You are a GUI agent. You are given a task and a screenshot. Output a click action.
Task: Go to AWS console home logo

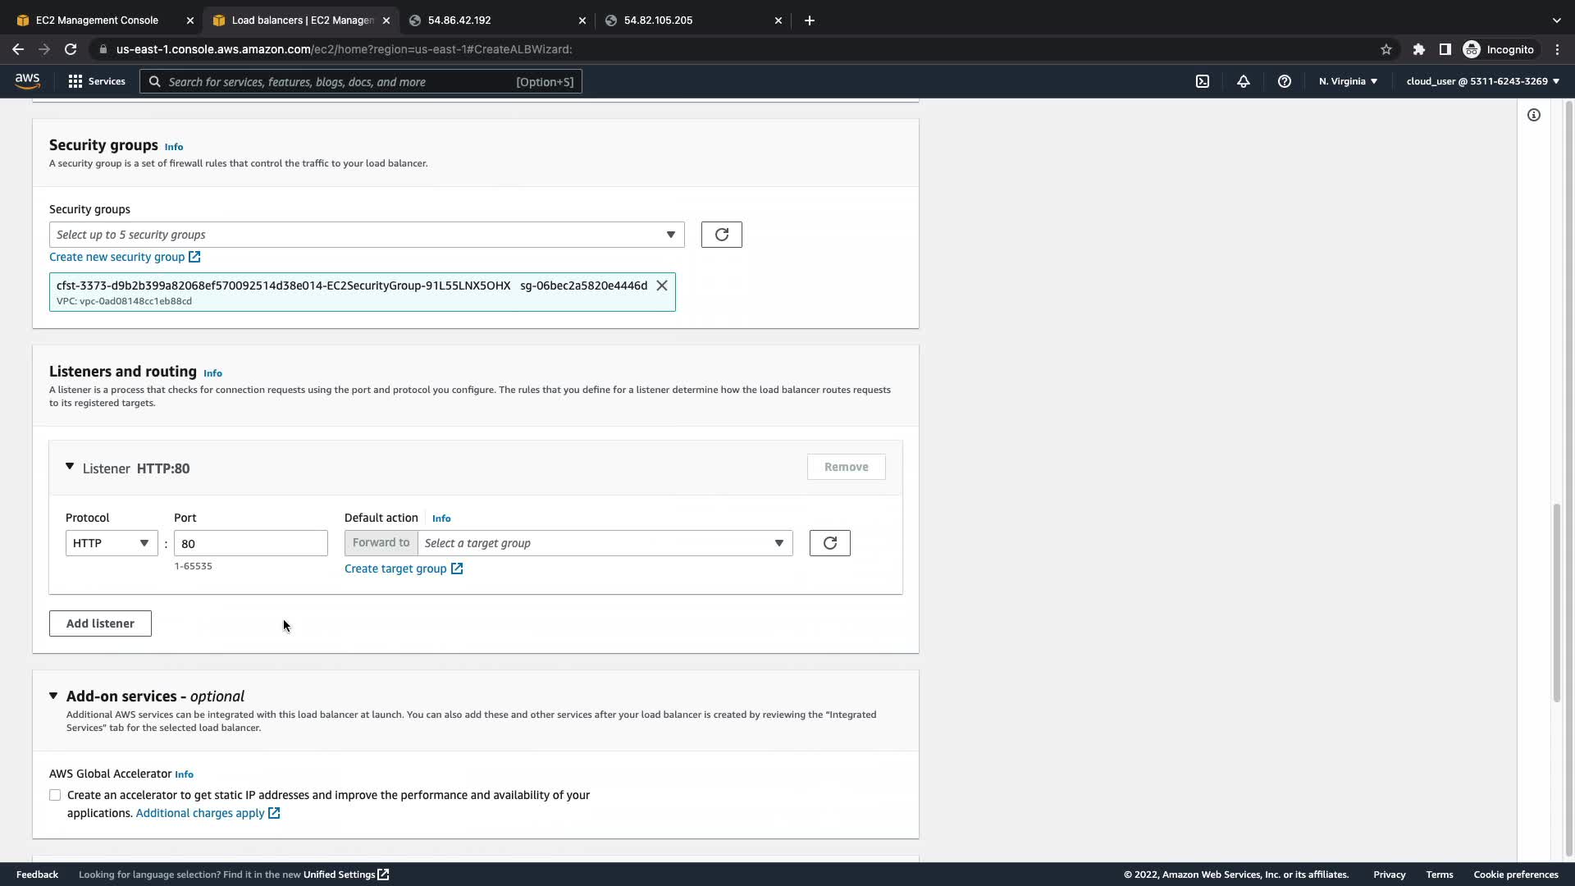click(27, 80)
